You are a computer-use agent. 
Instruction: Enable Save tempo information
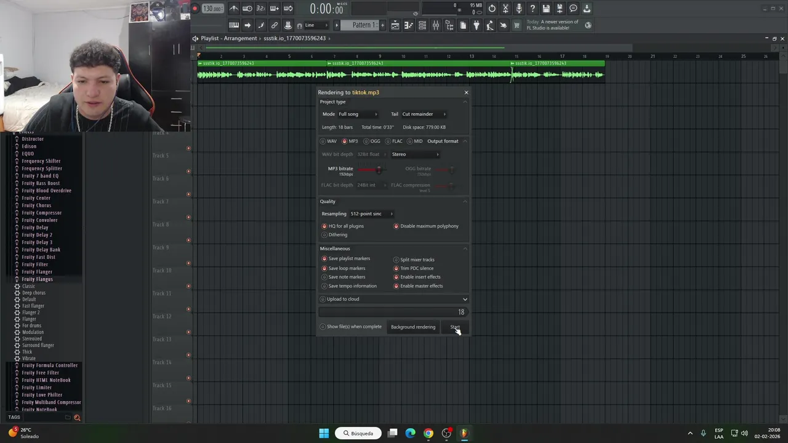[x=349, y=286]
